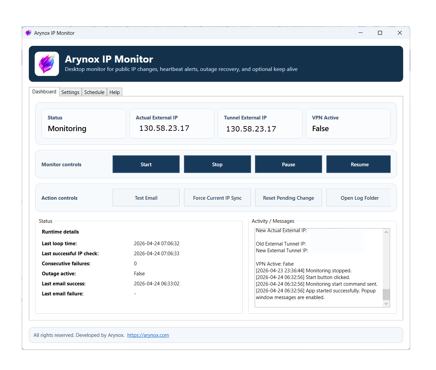Open the Schedule tab
Viewport: 436px width, 370px height.
(x=94, y=92)
